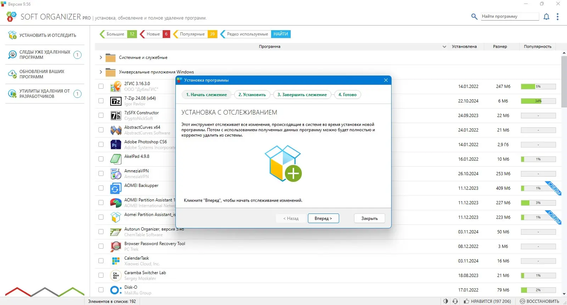Click the package-with-plus tracking install graphic
Viewport: 567px width, 305px height.
tap(283, 163)
